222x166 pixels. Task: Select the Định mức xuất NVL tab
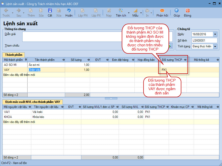(x=33, y=102)
